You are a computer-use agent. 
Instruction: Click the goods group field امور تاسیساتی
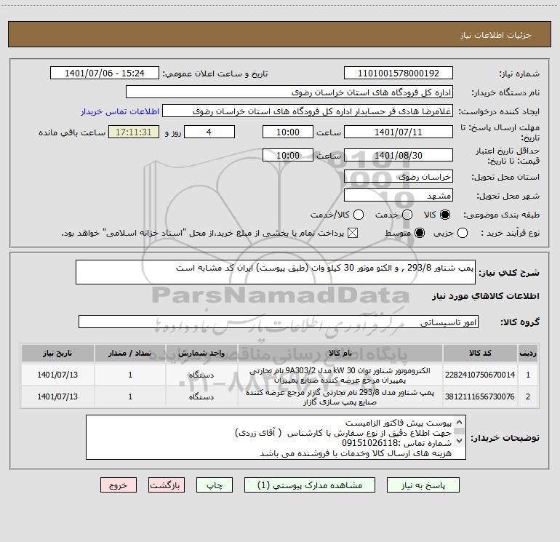(x=279, y=322)
